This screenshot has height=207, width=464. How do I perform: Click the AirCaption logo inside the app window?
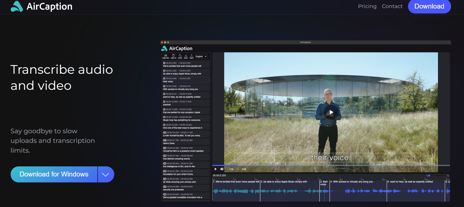(177, 48)
